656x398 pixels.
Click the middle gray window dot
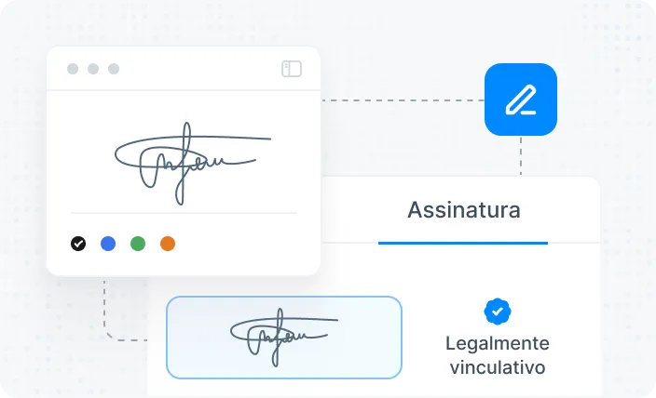93,69
